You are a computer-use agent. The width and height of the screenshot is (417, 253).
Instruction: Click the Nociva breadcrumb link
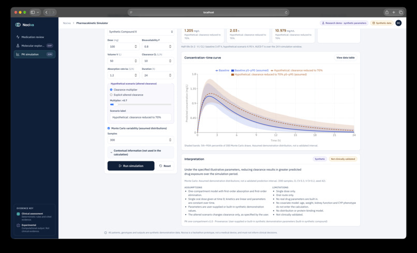[67, 23]
